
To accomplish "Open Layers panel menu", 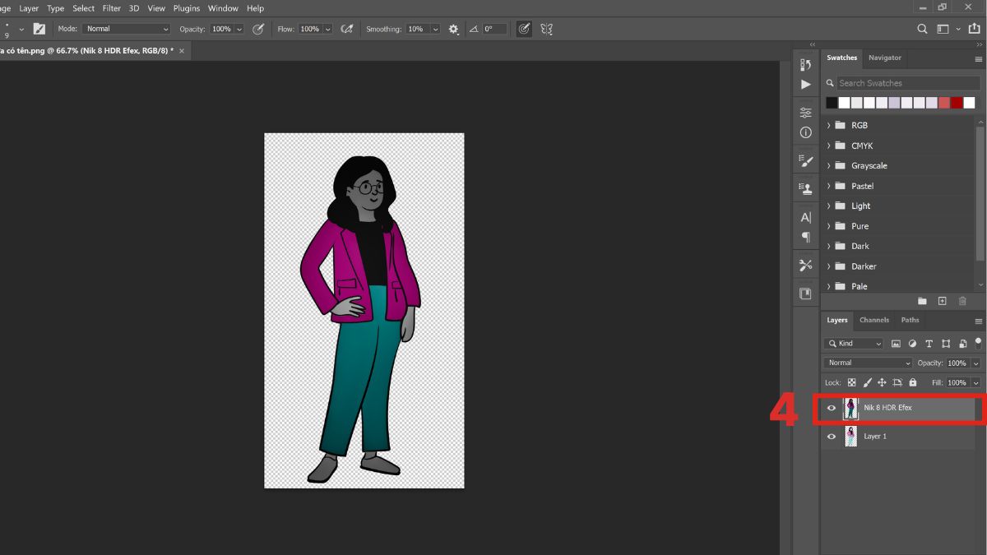I will pyautogui.click(x=979, y=321).
